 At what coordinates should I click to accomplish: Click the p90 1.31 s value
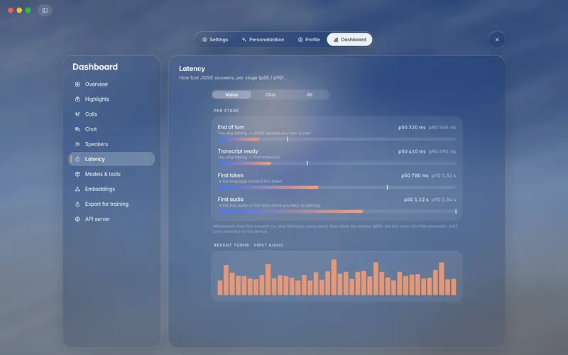[x=444, y=175]
